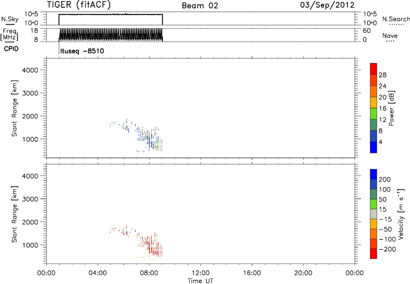Pick the bottom red Velocity segment below -200
Screen dimensions: 410x284
tap(374, 254)
